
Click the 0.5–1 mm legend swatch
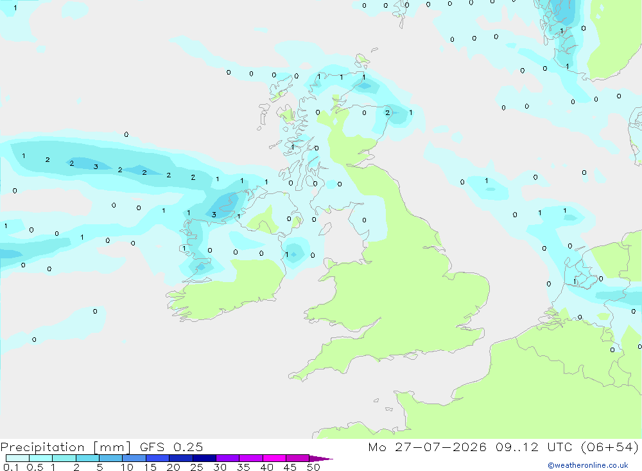click(x=40, y=458)
